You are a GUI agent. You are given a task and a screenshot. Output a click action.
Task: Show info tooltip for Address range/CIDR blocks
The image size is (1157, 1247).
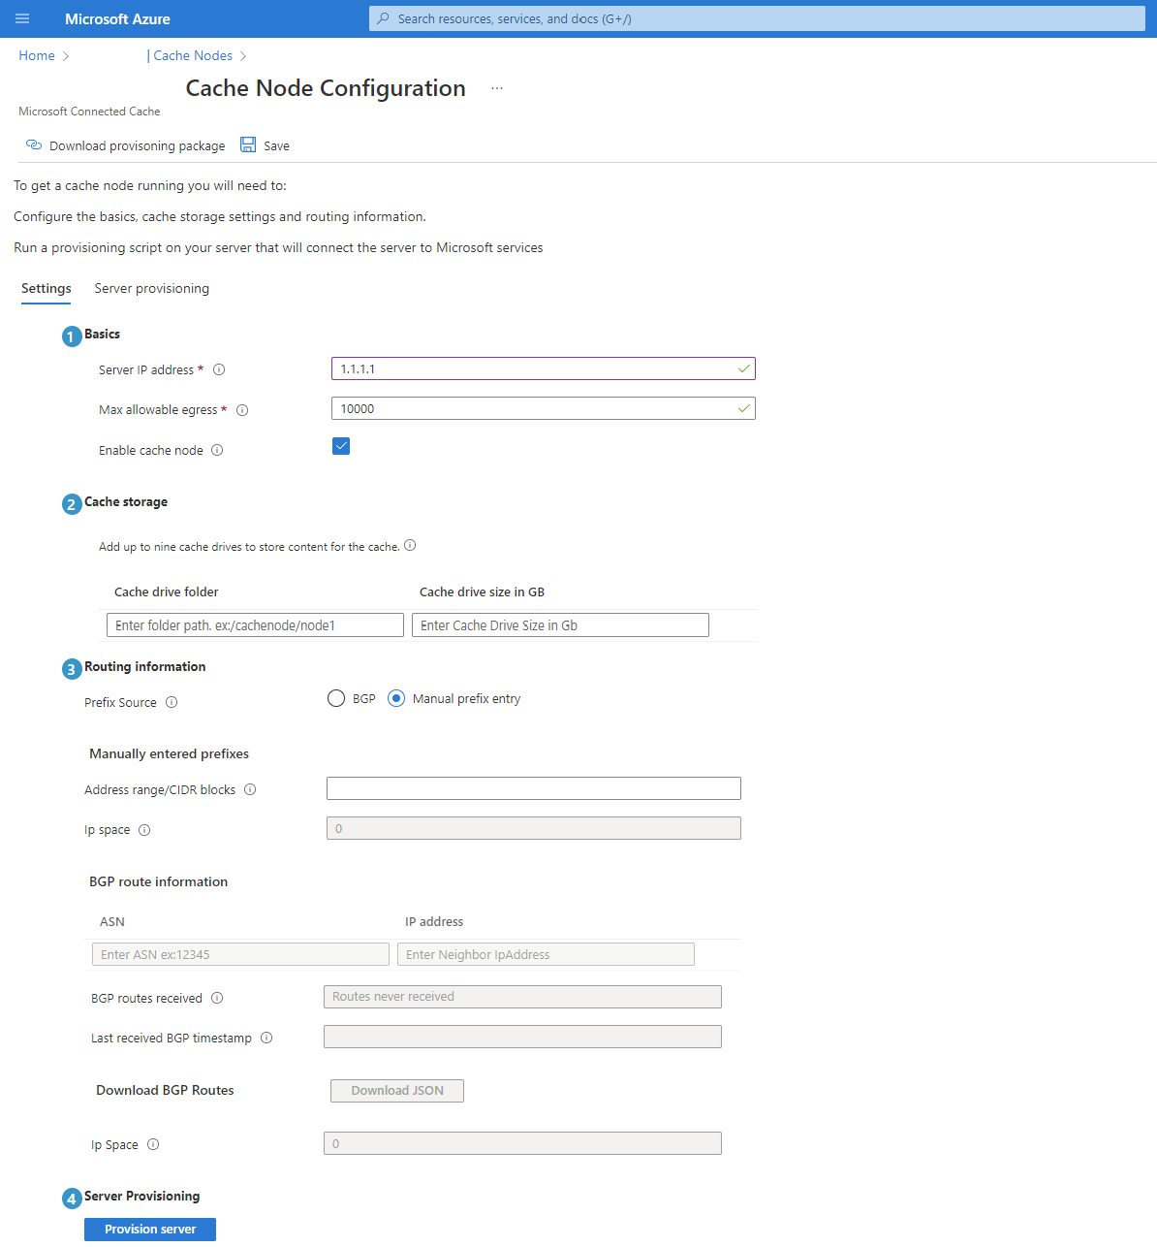coord(250,789)
